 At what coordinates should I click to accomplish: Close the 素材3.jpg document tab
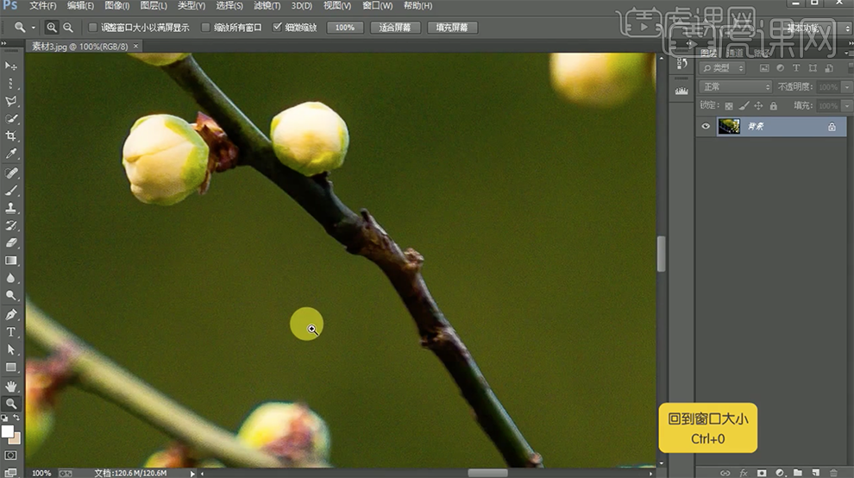tap(136, 47)
